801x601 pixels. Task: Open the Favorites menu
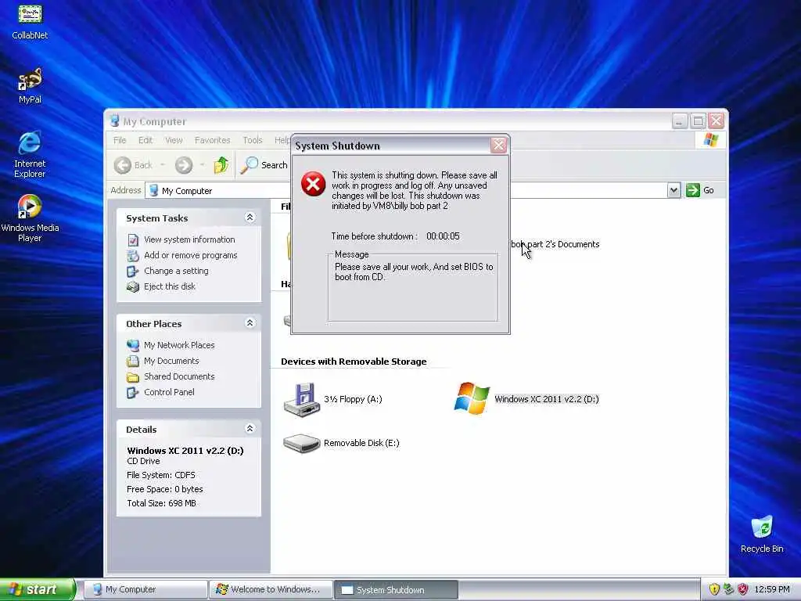213,140
